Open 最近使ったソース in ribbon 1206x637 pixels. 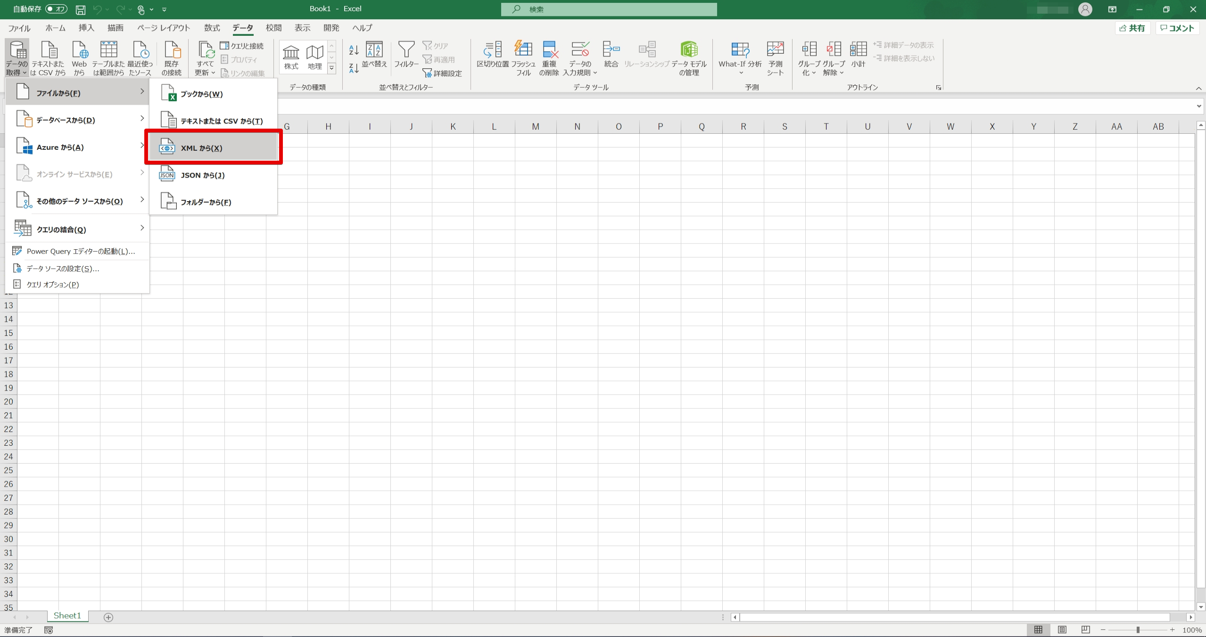(140, 58)
